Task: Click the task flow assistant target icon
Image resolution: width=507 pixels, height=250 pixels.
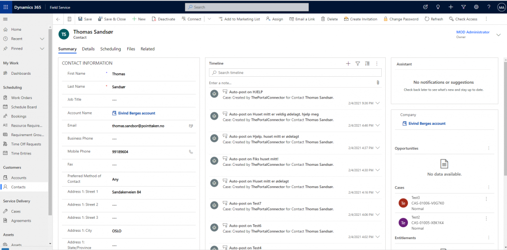Action: (x=425, y=7)
